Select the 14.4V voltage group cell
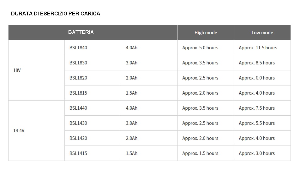The width and height of the screenshot is (294, 176). (x=19, y=131)
